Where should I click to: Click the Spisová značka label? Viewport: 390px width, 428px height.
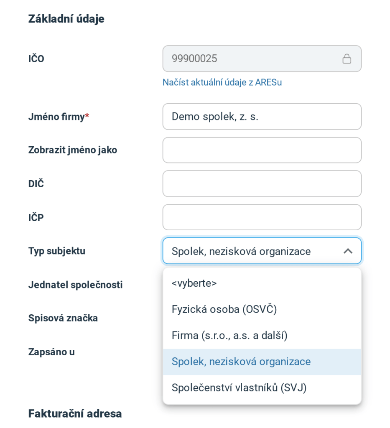click(x=63, y=318)
